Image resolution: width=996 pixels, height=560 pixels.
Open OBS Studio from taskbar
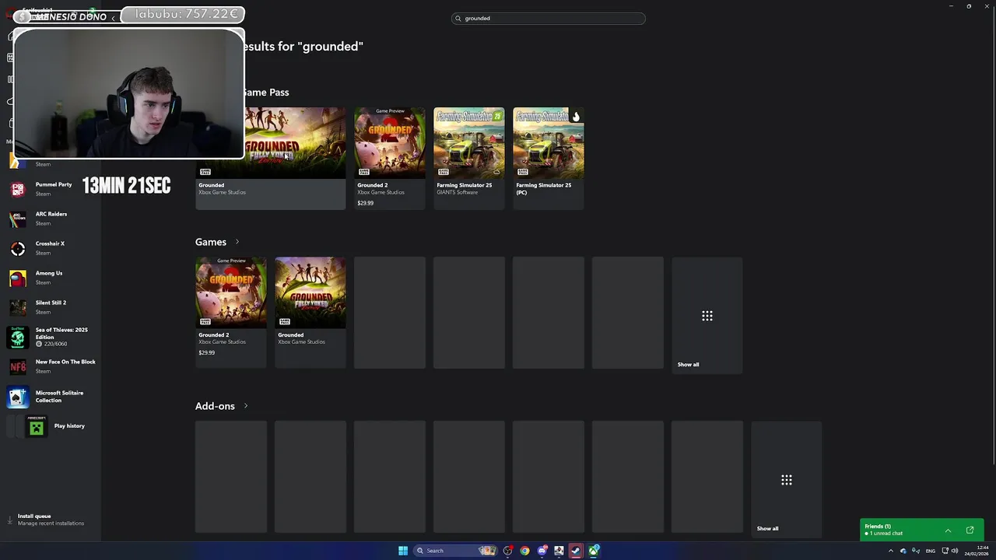point(508,551)
